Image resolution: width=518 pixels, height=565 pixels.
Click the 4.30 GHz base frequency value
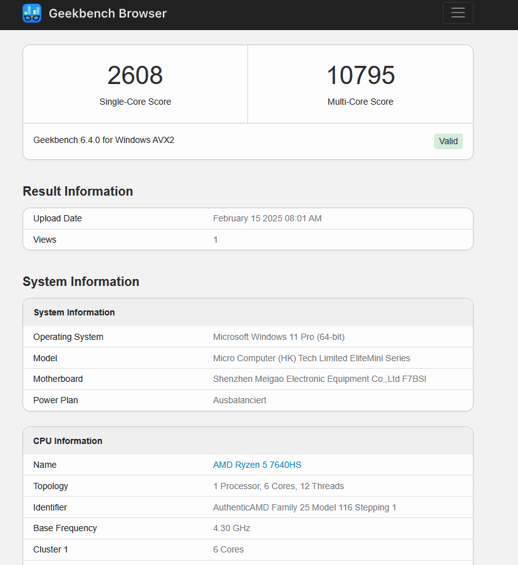tap(231, 528)
